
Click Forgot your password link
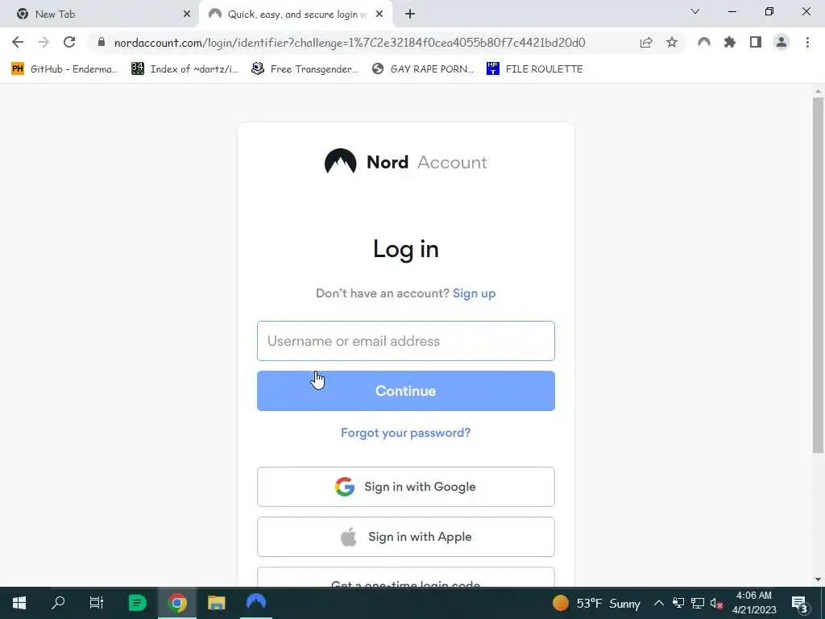406,433
